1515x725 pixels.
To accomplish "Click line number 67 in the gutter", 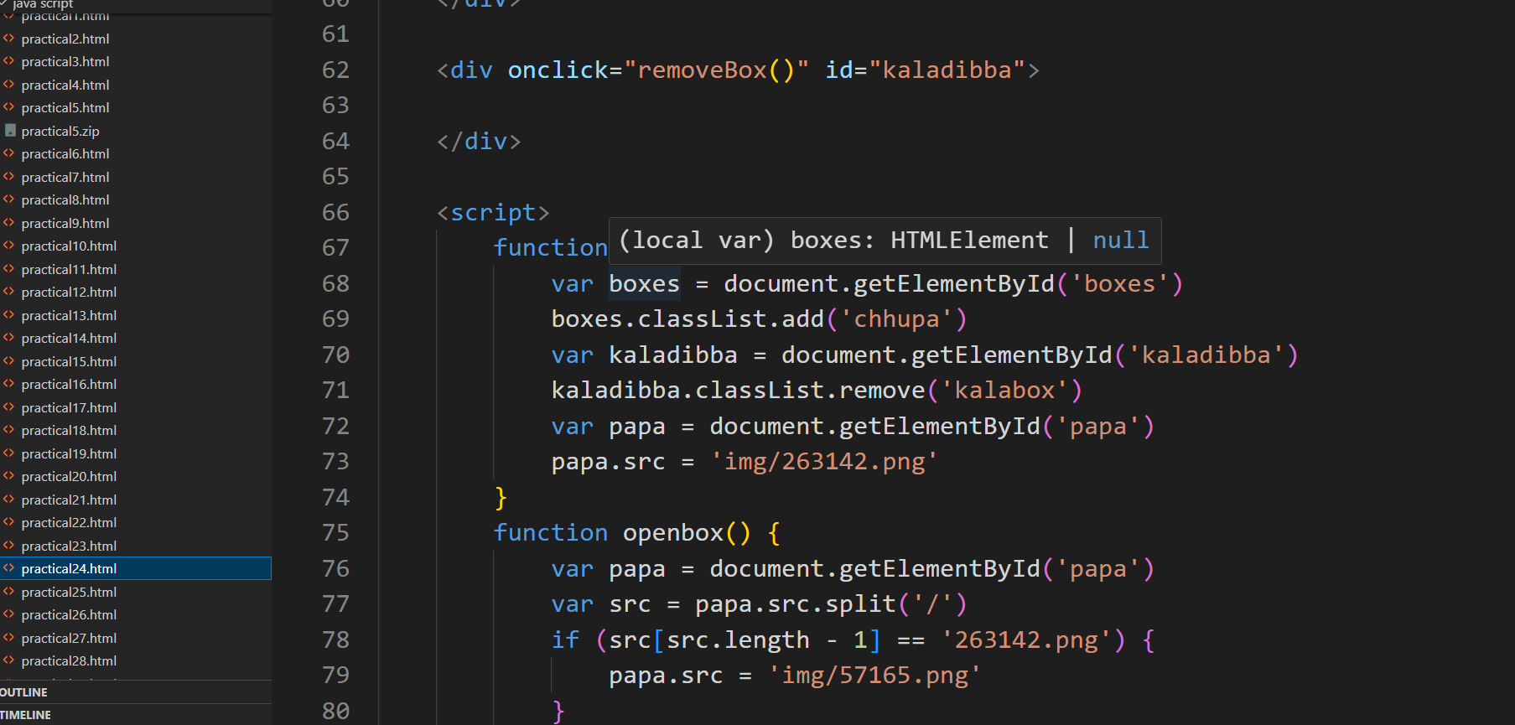I will tap(335, 248).
